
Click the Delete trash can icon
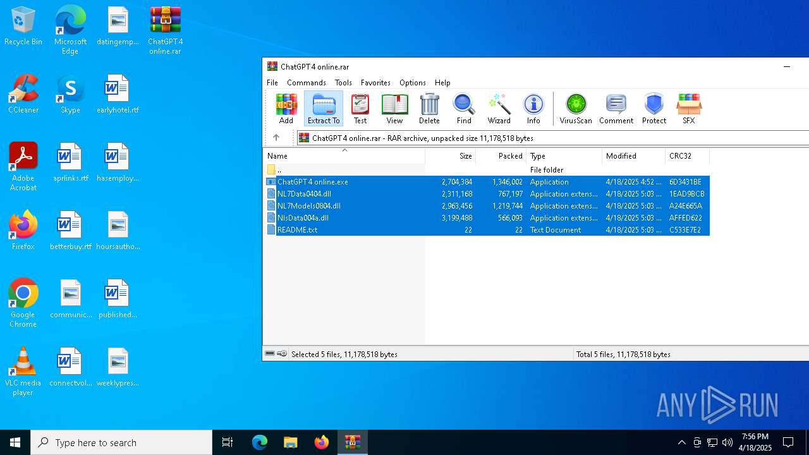tap(429, 109)
